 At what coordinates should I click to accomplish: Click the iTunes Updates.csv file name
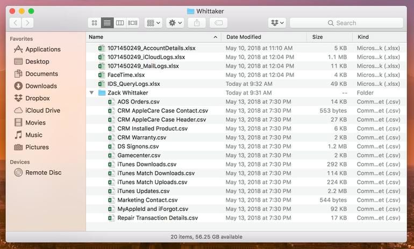coord(144,191)
